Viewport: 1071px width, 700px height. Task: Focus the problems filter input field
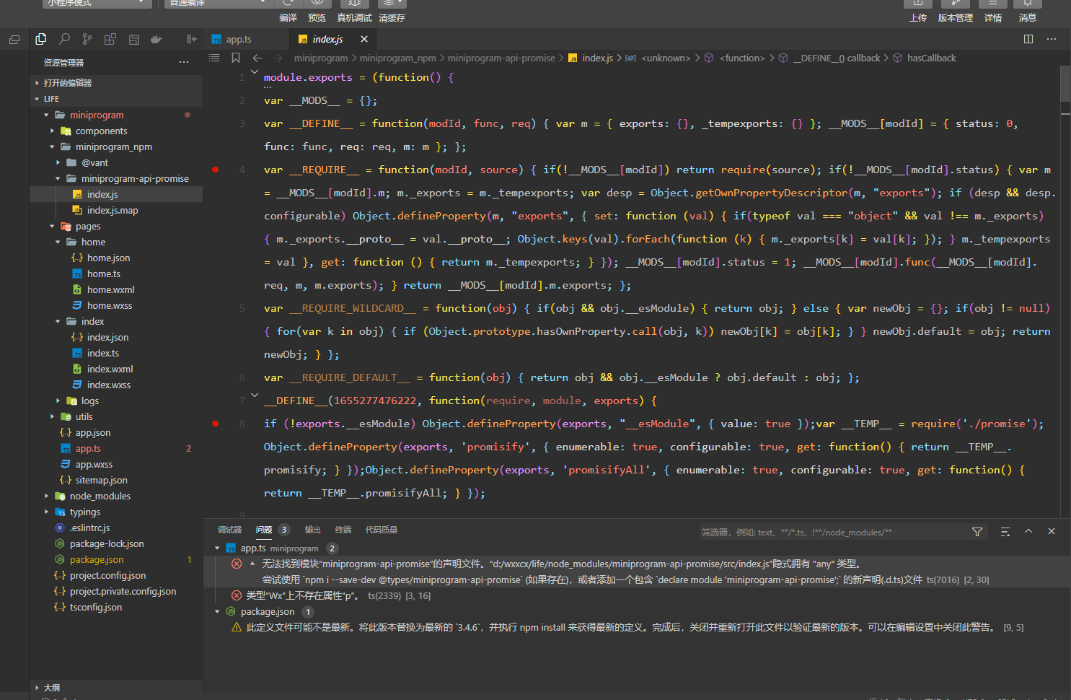(x=833, y=532)
